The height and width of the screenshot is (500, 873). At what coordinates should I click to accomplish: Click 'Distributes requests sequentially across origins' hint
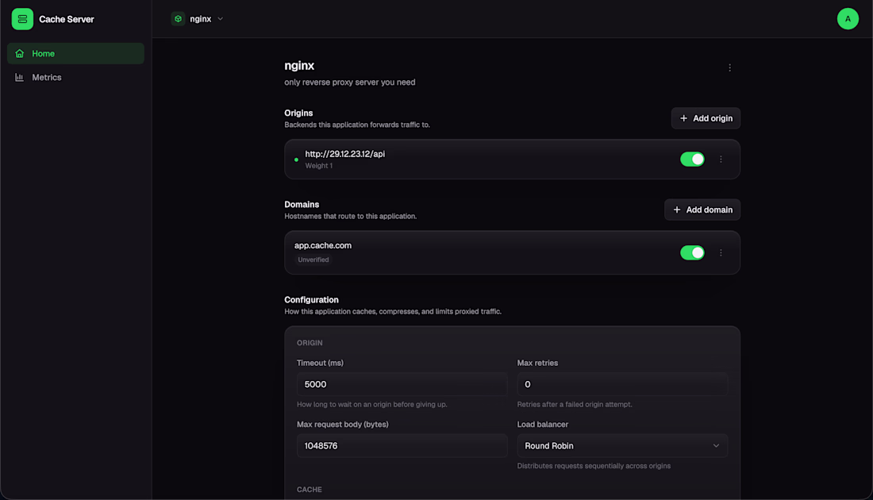pos(594,466)
